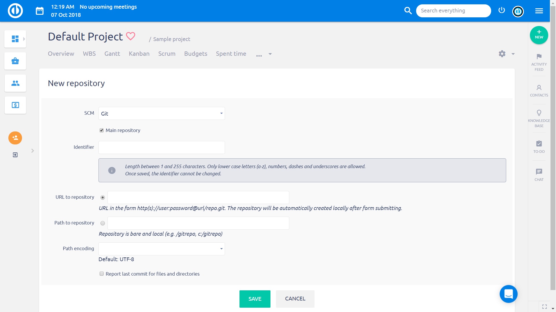Open the members icon in the left sidebar

[x=15, y=83]
